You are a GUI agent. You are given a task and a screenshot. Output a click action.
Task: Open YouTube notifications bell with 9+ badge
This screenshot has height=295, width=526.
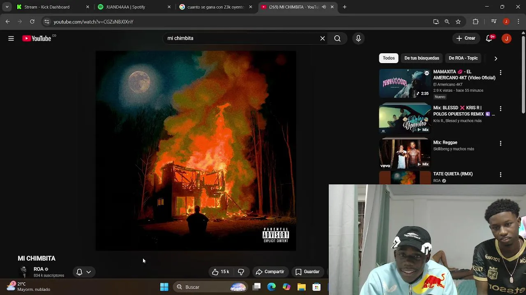(489, 38)
